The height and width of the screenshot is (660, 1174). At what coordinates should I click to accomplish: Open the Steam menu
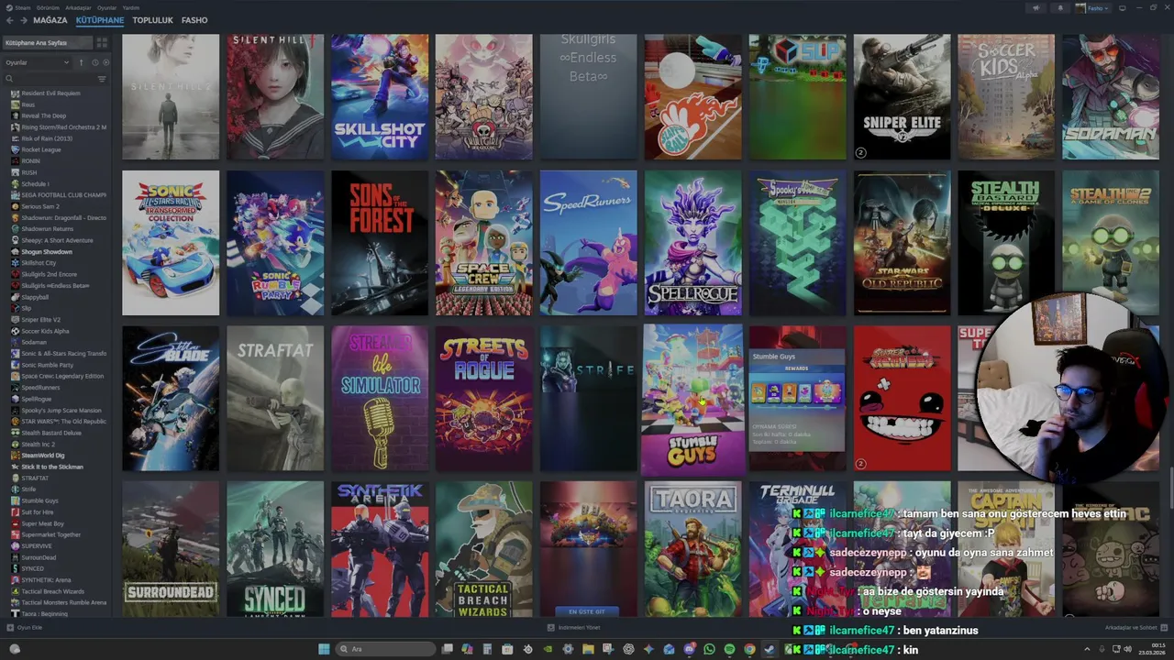[x=23, y=7]
